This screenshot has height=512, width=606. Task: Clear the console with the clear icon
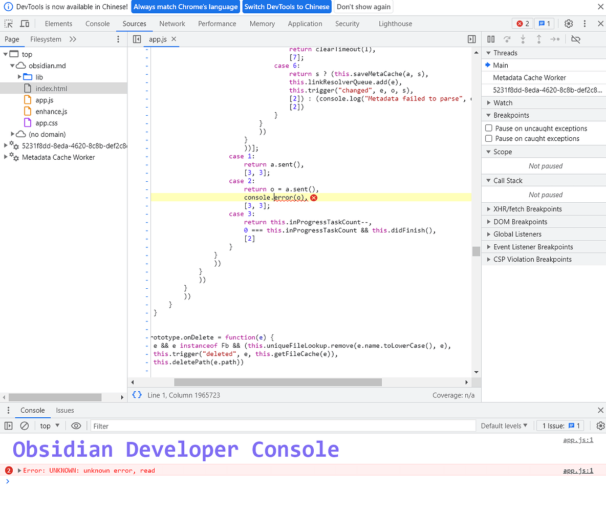coord(24,426)
